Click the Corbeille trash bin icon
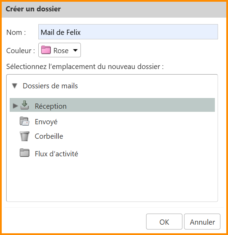The height and width of the screenshot is (235, 228). coord(25,136)
